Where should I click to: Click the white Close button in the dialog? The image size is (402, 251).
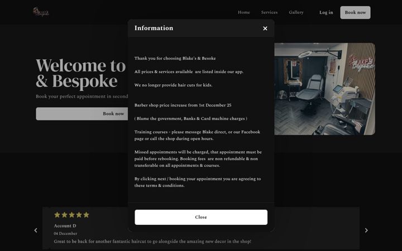(x=201, y=217)
